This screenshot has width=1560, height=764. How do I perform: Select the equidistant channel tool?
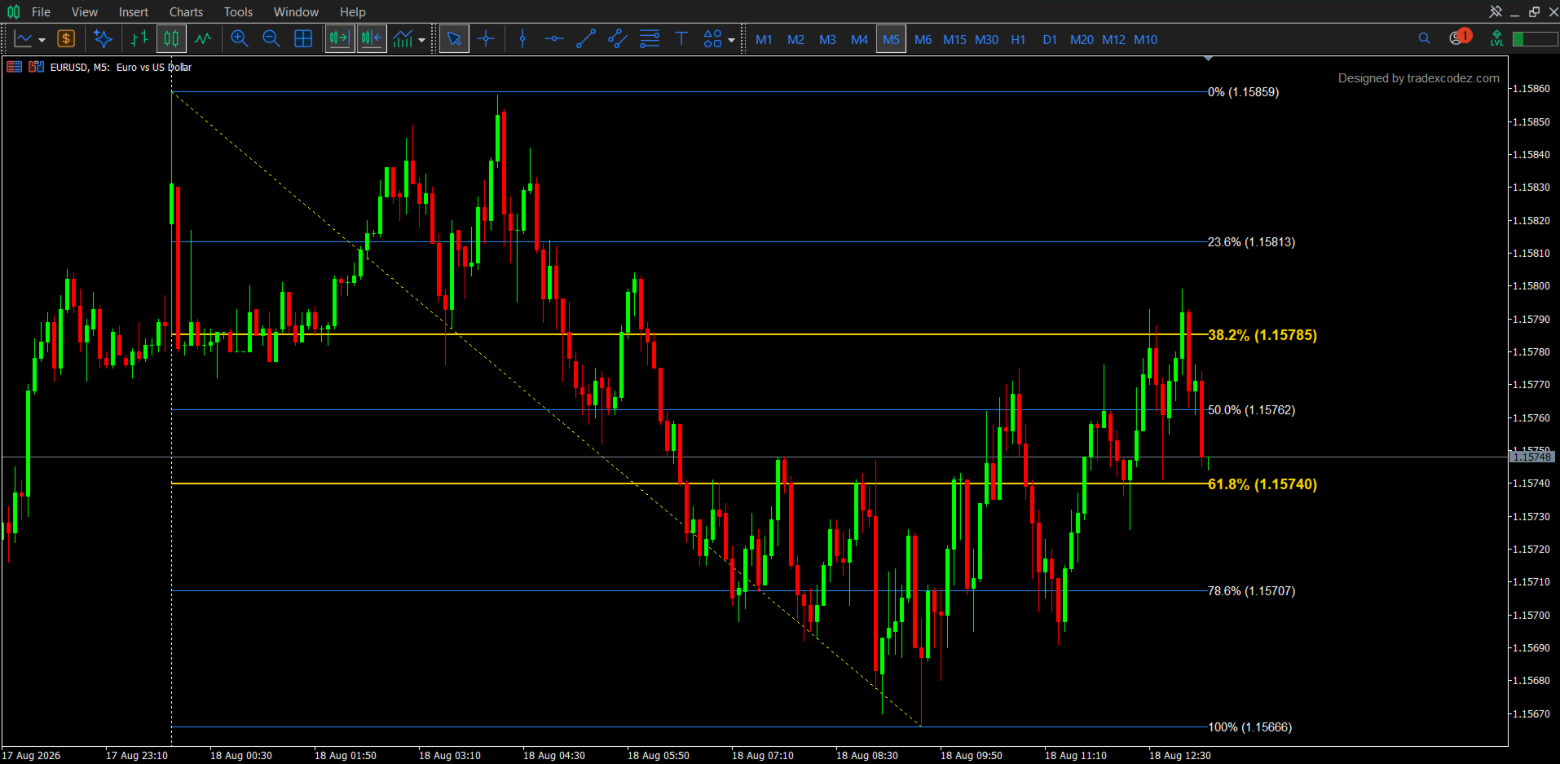618,39
